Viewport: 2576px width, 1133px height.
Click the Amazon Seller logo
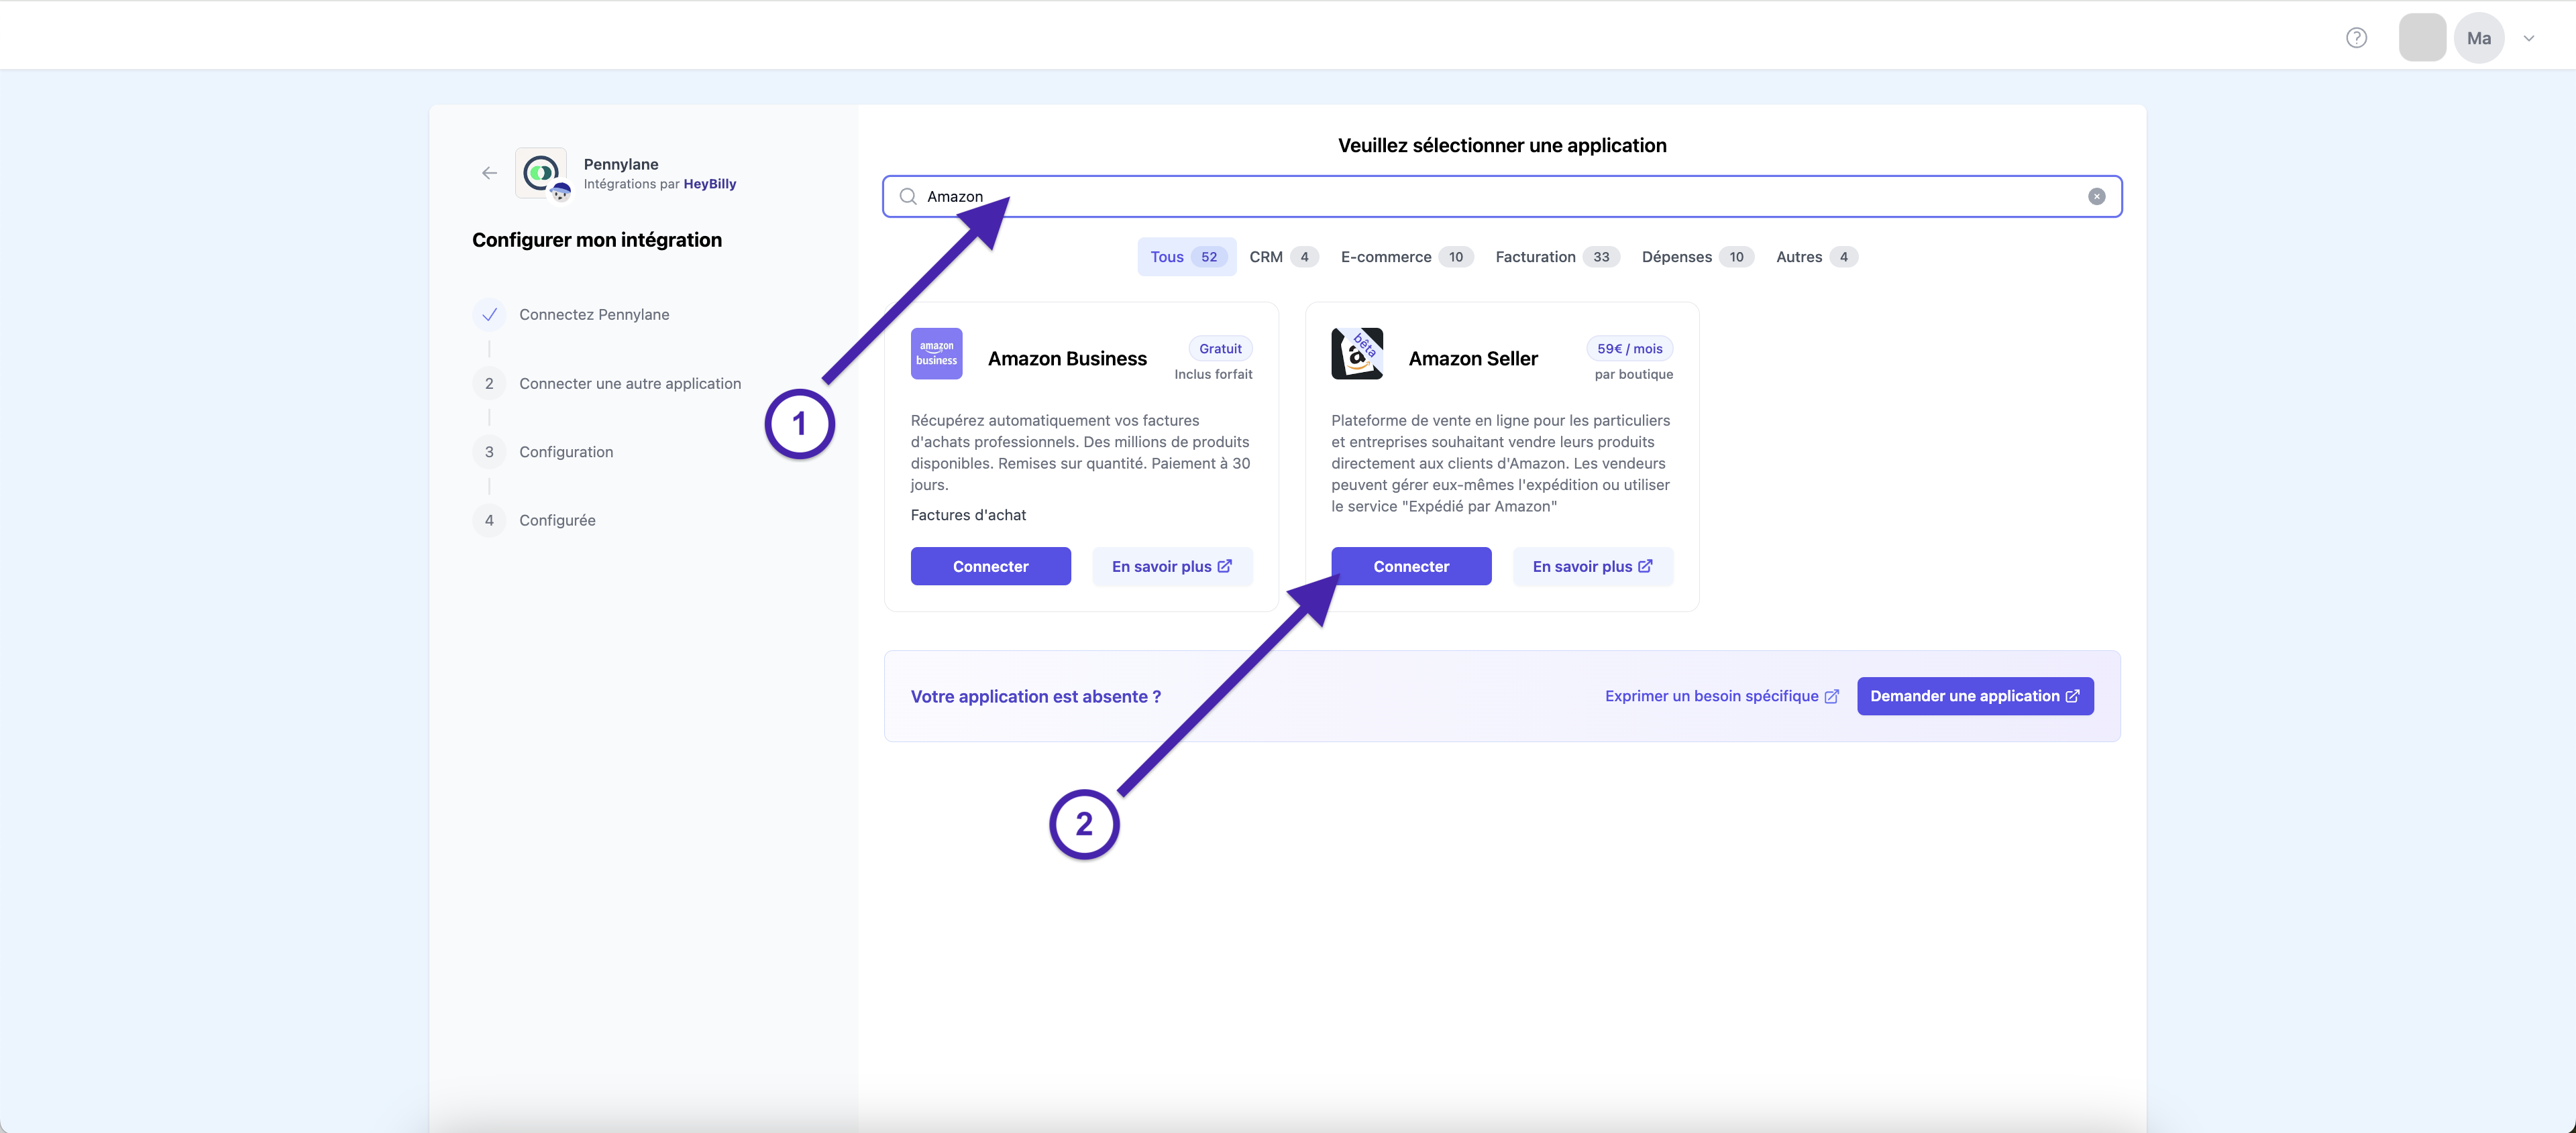(1357, 354)
